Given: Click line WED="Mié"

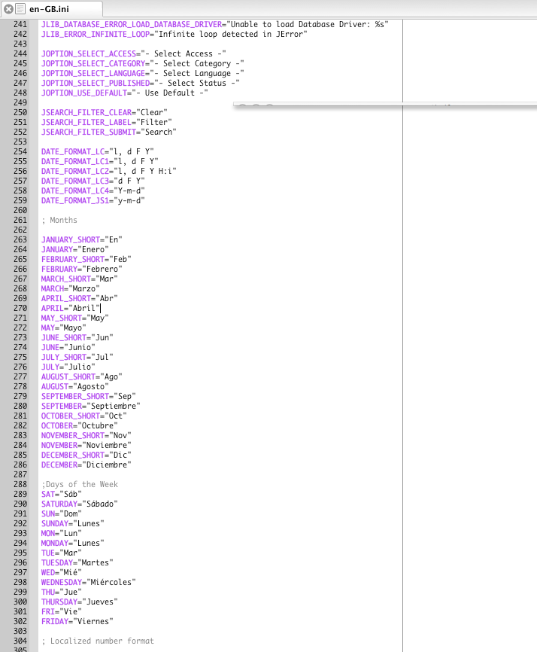Looking at the screenshot, I should coord(62,572).
